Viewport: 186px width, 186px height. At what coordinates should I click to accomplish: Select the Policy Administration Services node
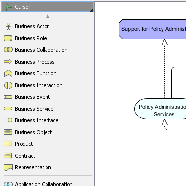[160, 109]
